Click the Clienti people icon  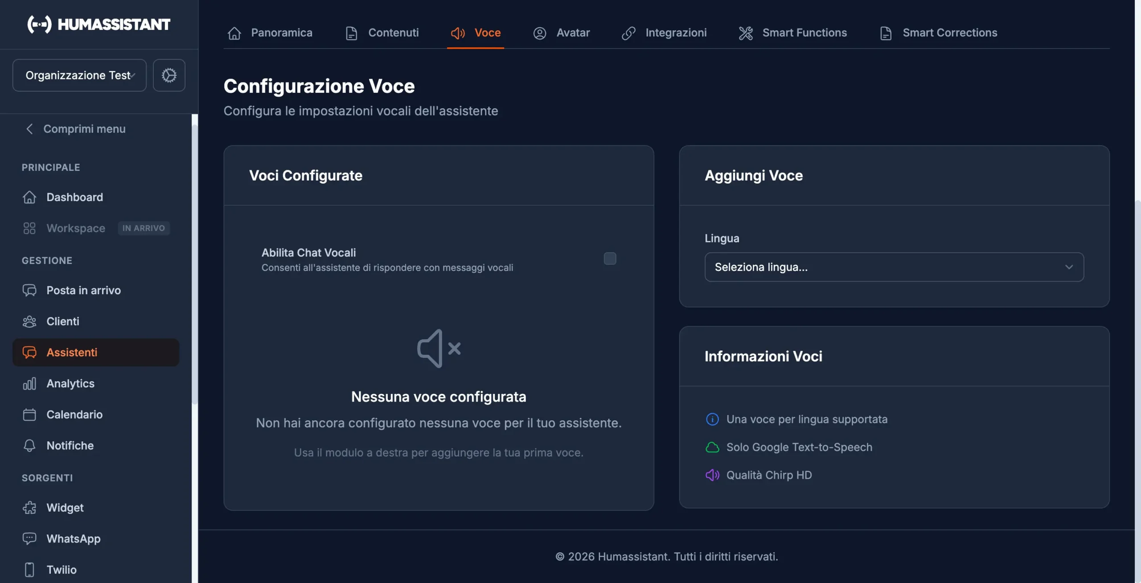(29, 321)
